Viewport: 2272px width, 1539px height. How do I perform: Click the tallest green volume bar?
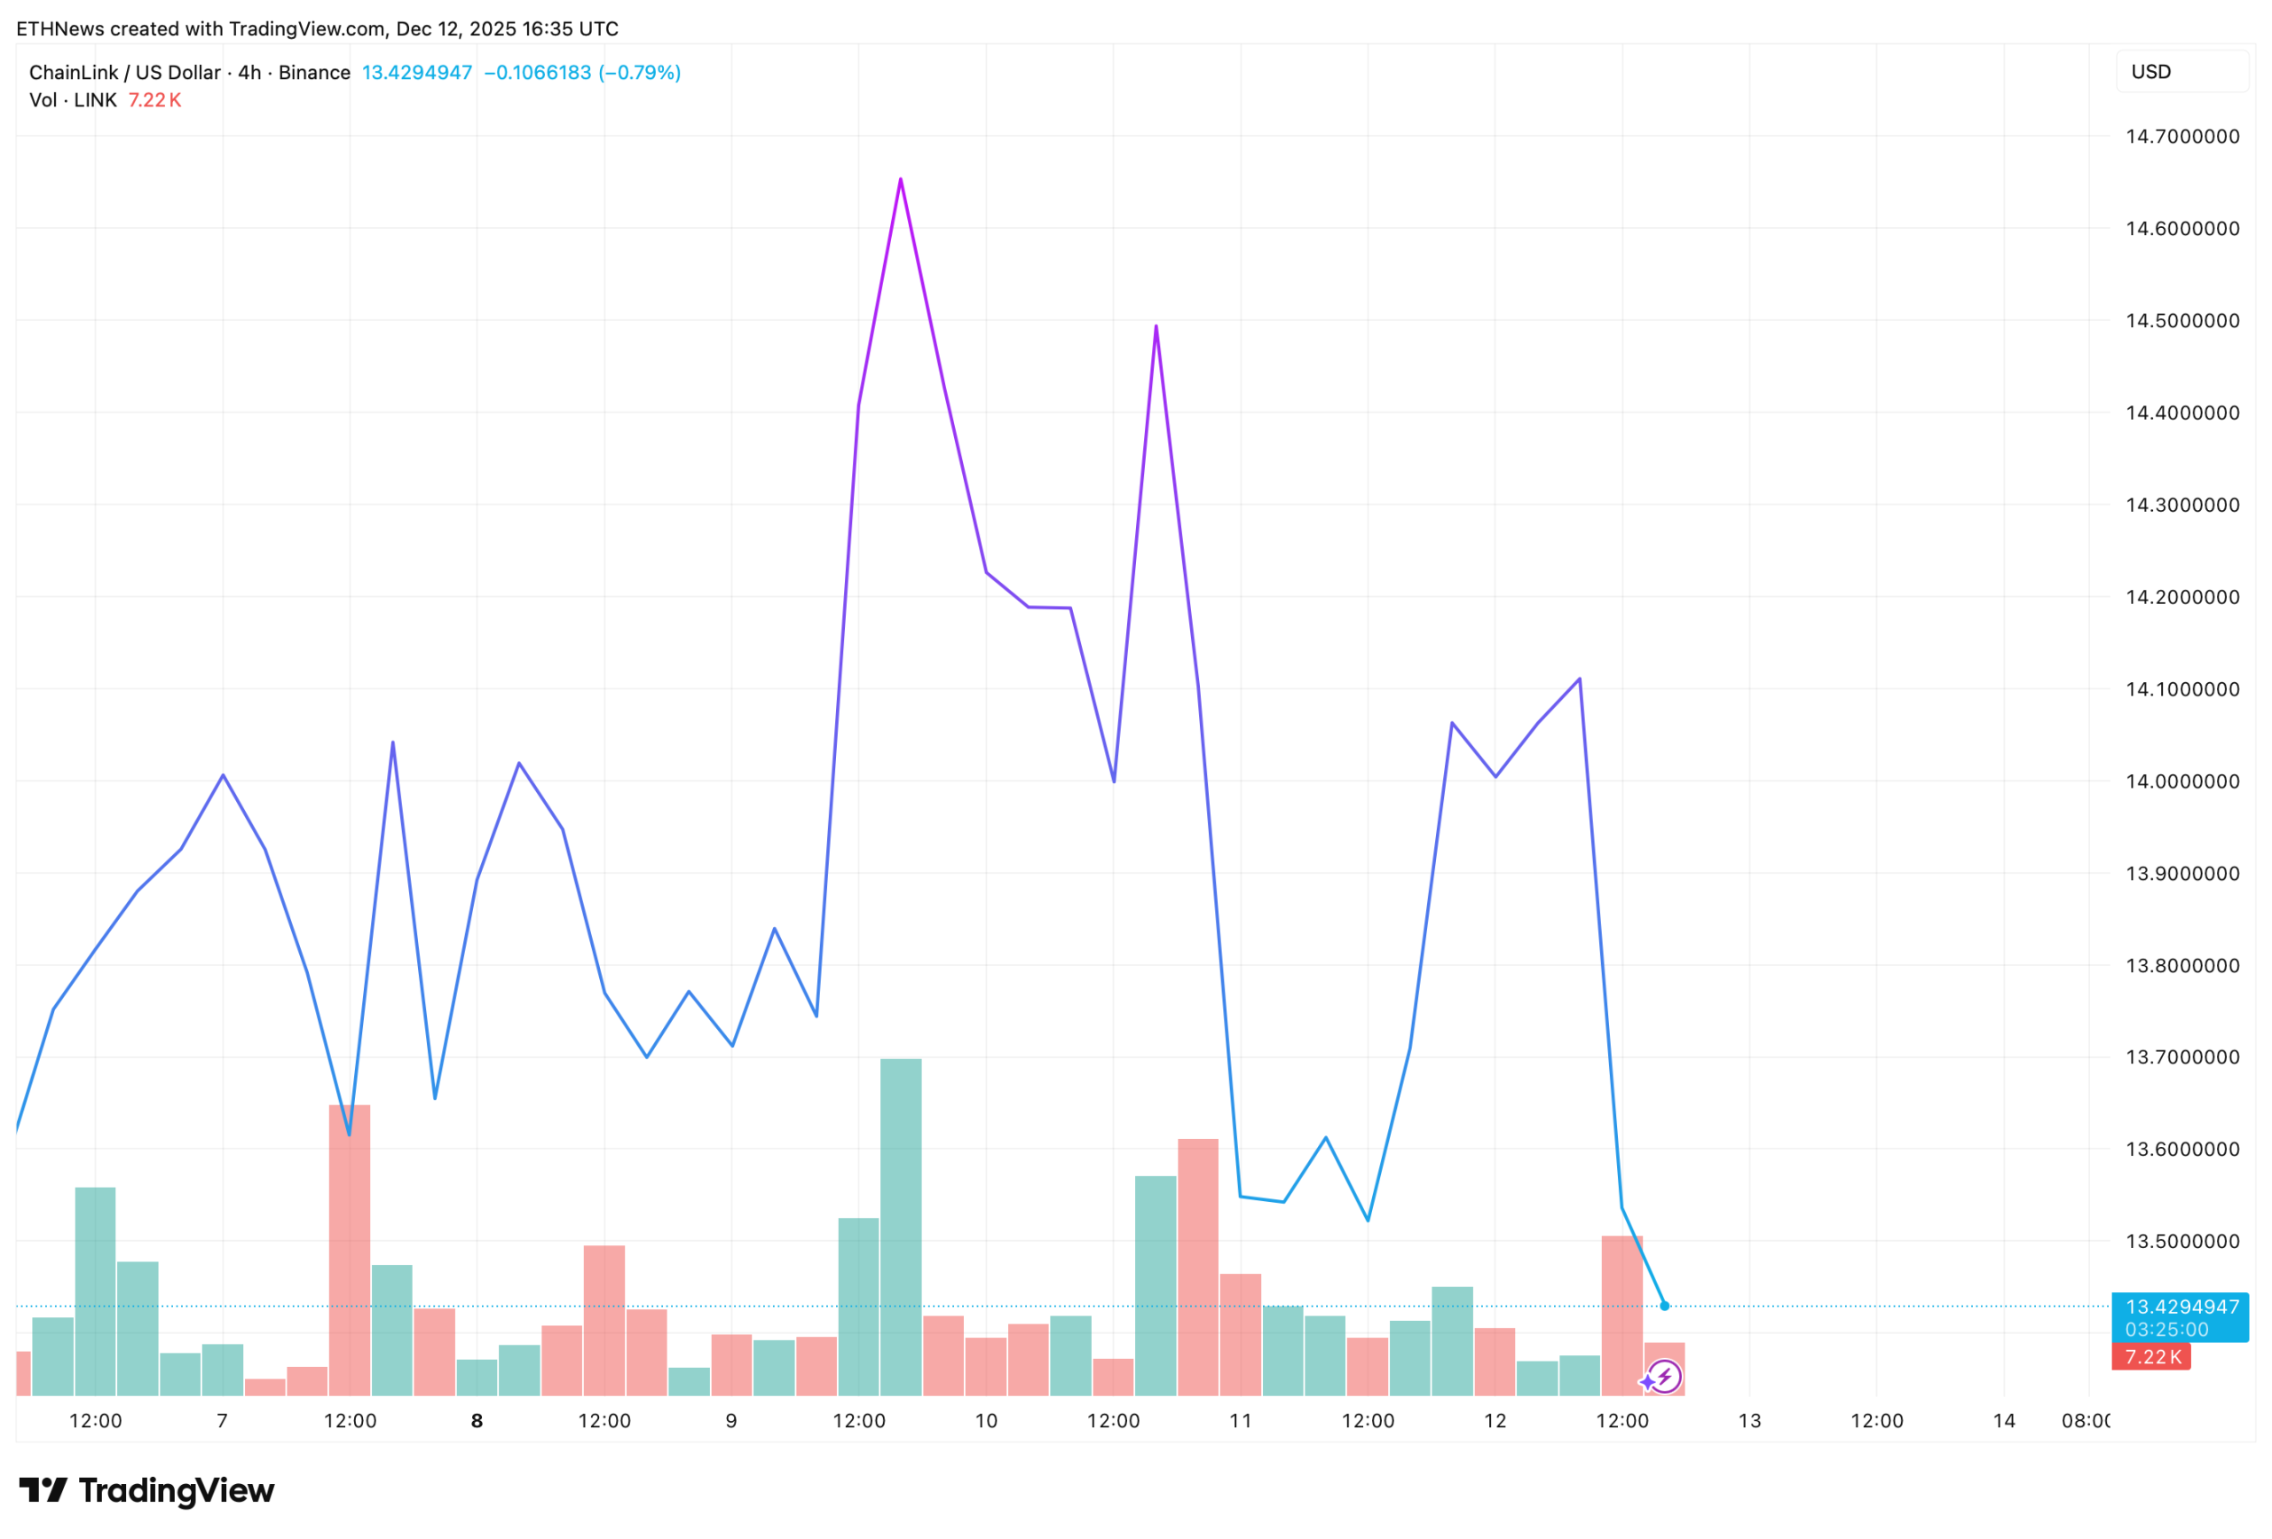pos(901,1226)
